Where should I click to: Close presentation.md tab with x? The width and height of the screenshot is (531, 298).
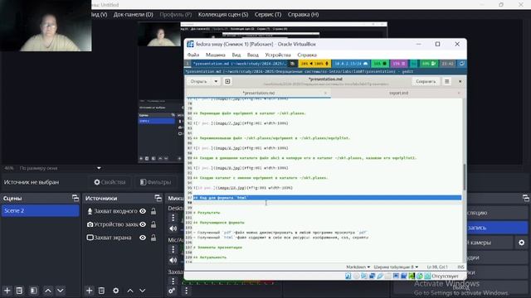point(325,93)
